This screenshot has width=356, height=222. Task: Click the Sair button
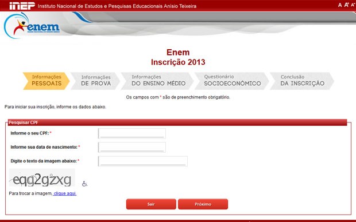tap(151, 204)
